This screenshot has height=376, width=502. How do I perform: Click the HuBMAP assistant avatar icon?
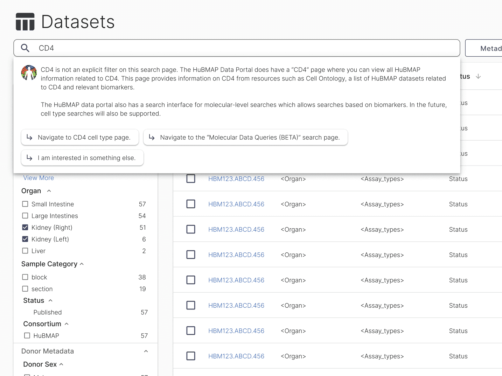[29, 72]
